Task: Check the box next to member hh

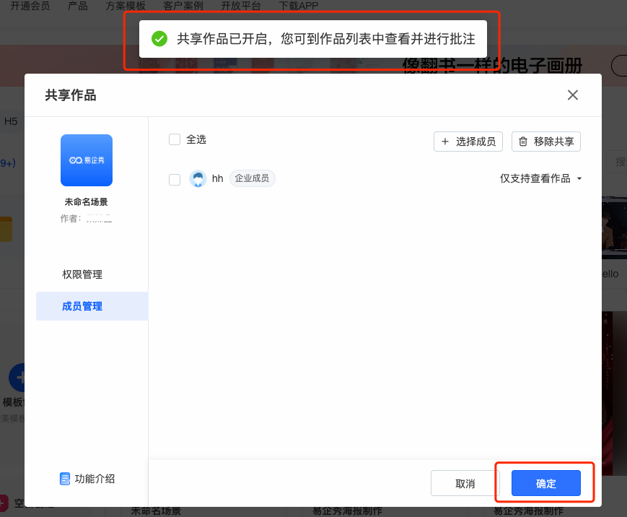Action: click(175, 179)
